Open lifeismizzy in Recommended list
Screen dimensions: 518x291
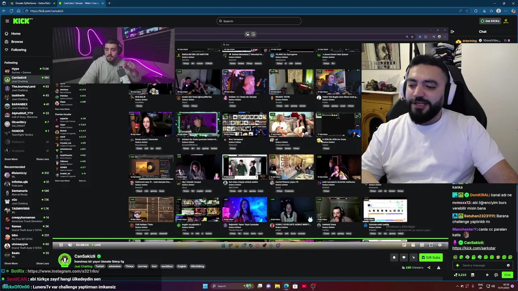pos(27,175)
